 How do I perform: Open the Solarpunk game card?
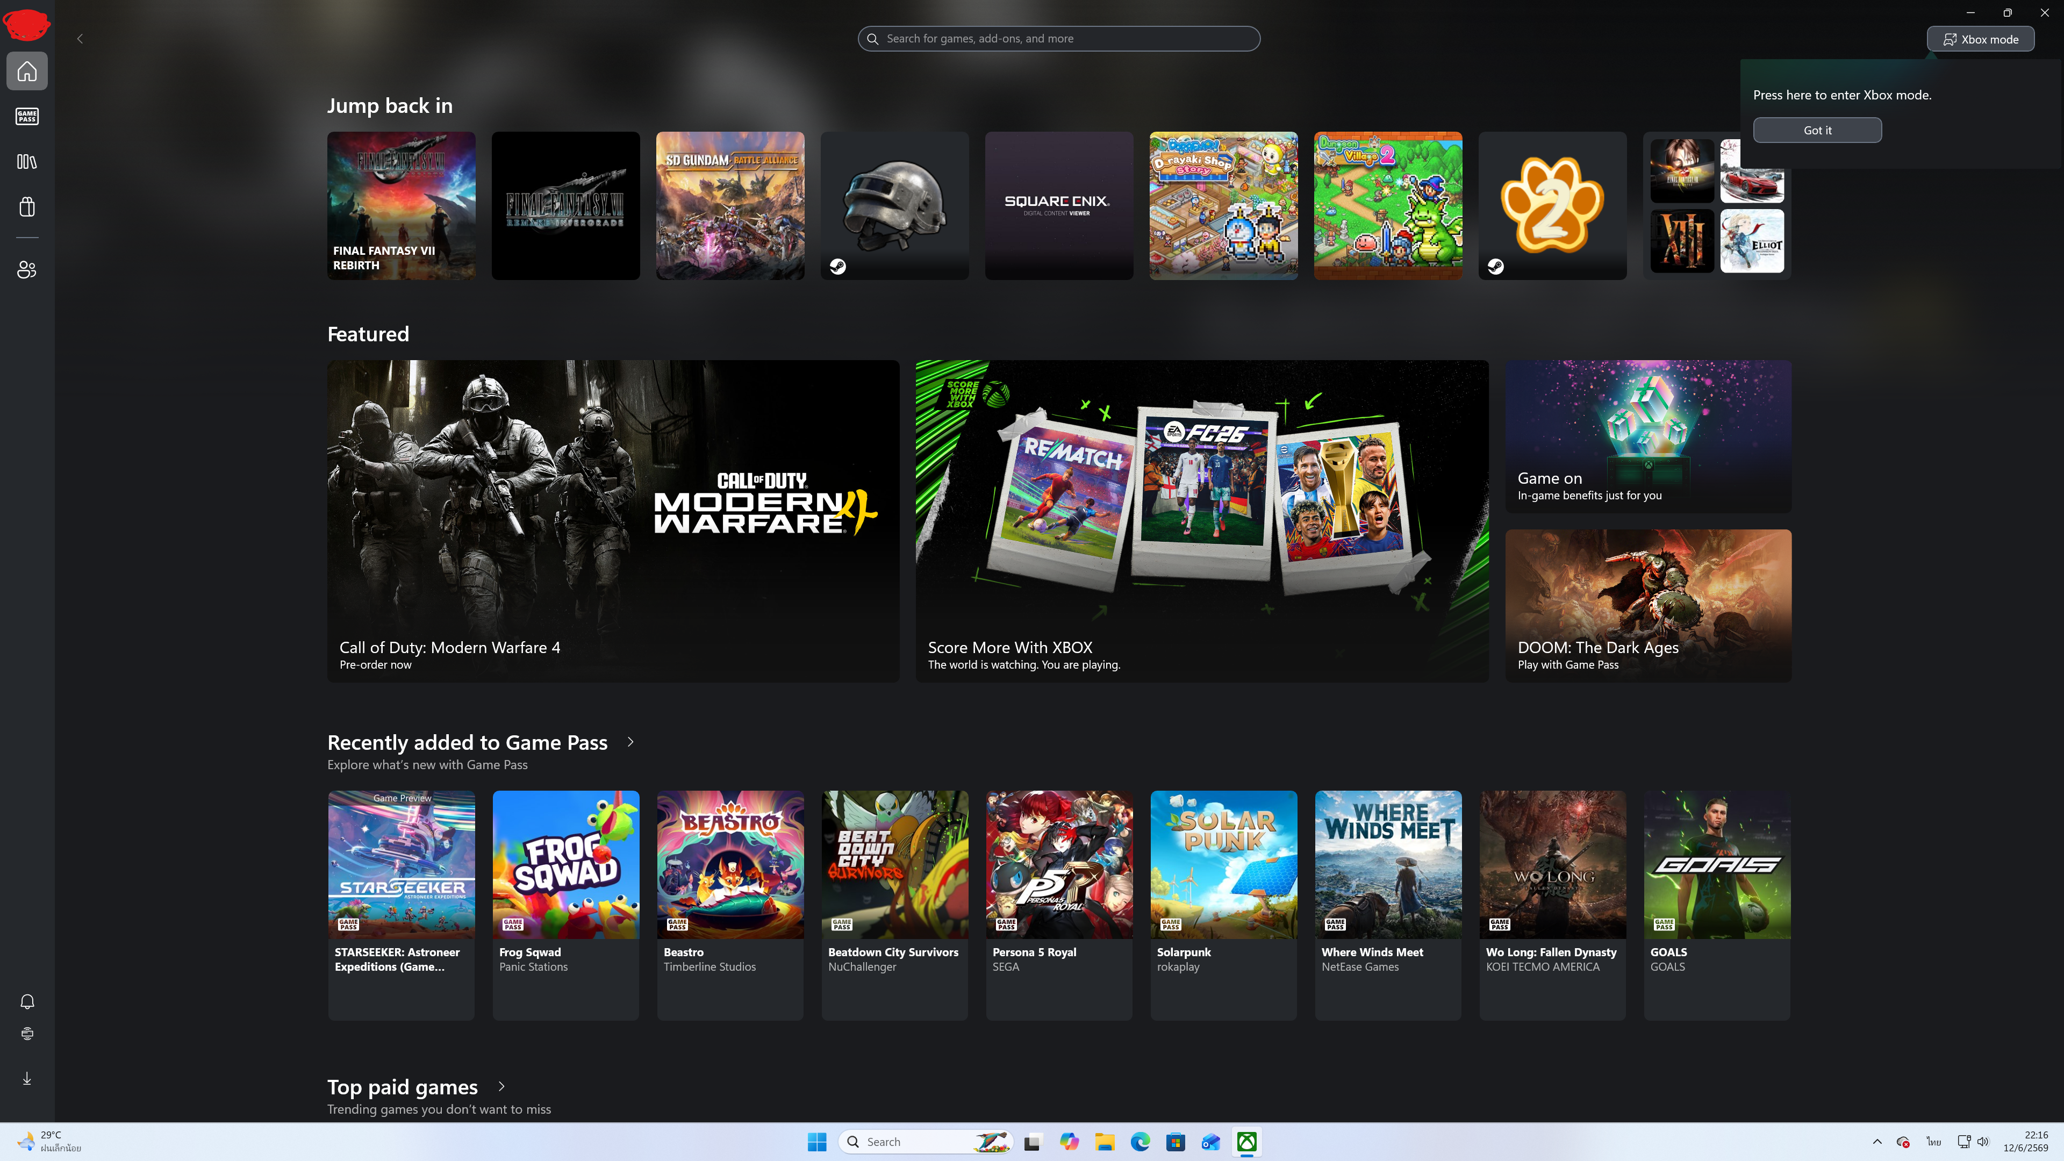pos(1223,905)
